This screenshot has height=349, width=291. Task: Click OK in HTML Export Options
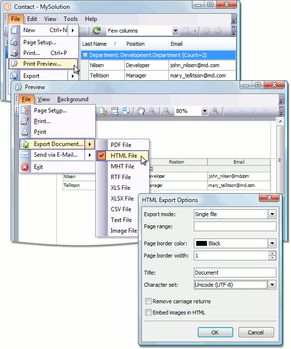(x=215, y=332)
